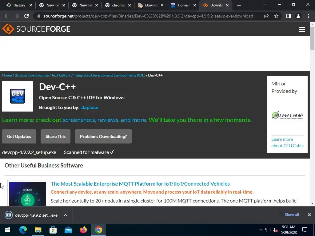Open Learn more about CFH Cable
The height and width of the screenshot is (236, 315).
pos(288,143)
